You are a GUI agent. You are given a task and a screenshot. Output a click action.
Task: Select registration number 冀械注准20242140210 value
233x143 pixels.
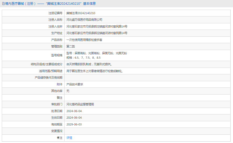pyautogui.click(x=81, y=13)
